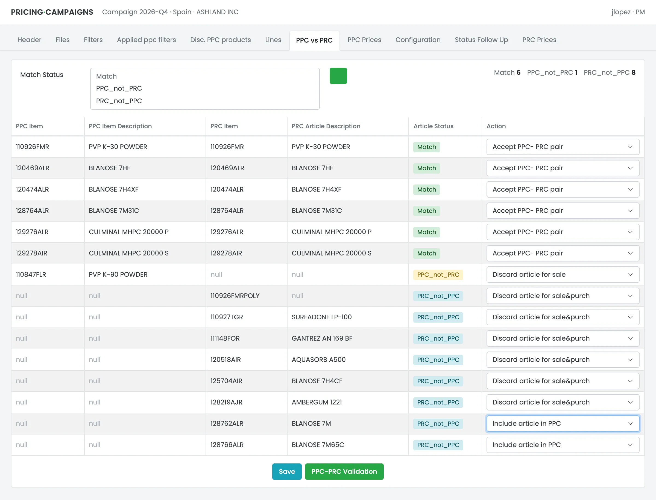Open Action dropdown for AQUASORB A500 row

pos(563,360)
